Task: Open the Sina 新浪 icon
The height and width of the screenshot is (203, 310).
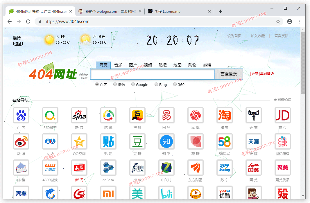Action: click(x=79, y=115)
